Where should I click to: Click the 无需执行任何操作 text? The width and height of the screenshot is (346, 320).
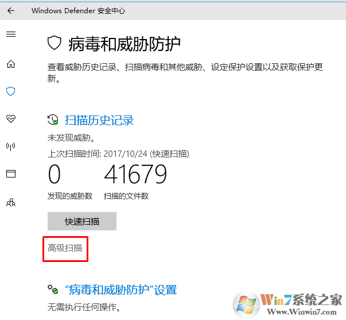[84, 307]
